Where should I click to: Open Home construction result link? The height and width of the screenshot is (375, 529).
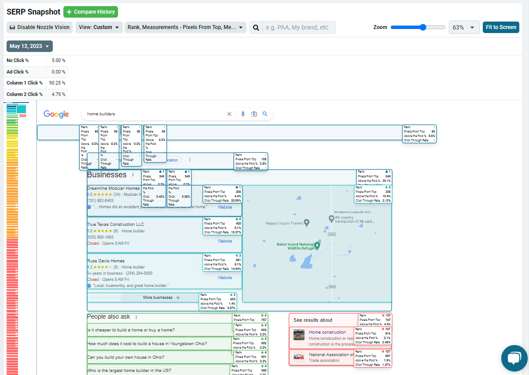pyautogui.click(x=327, y=332)
